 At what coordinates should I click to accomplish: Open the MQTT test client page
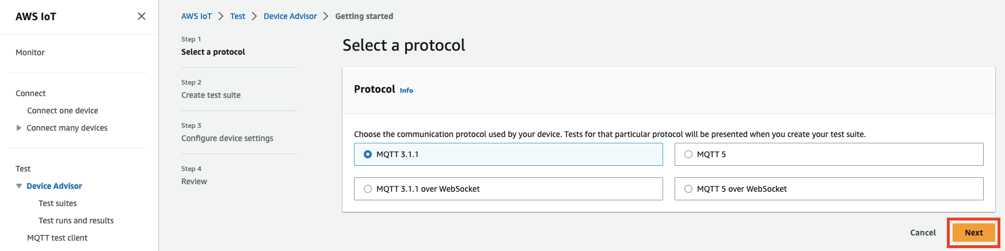(57, 238)
